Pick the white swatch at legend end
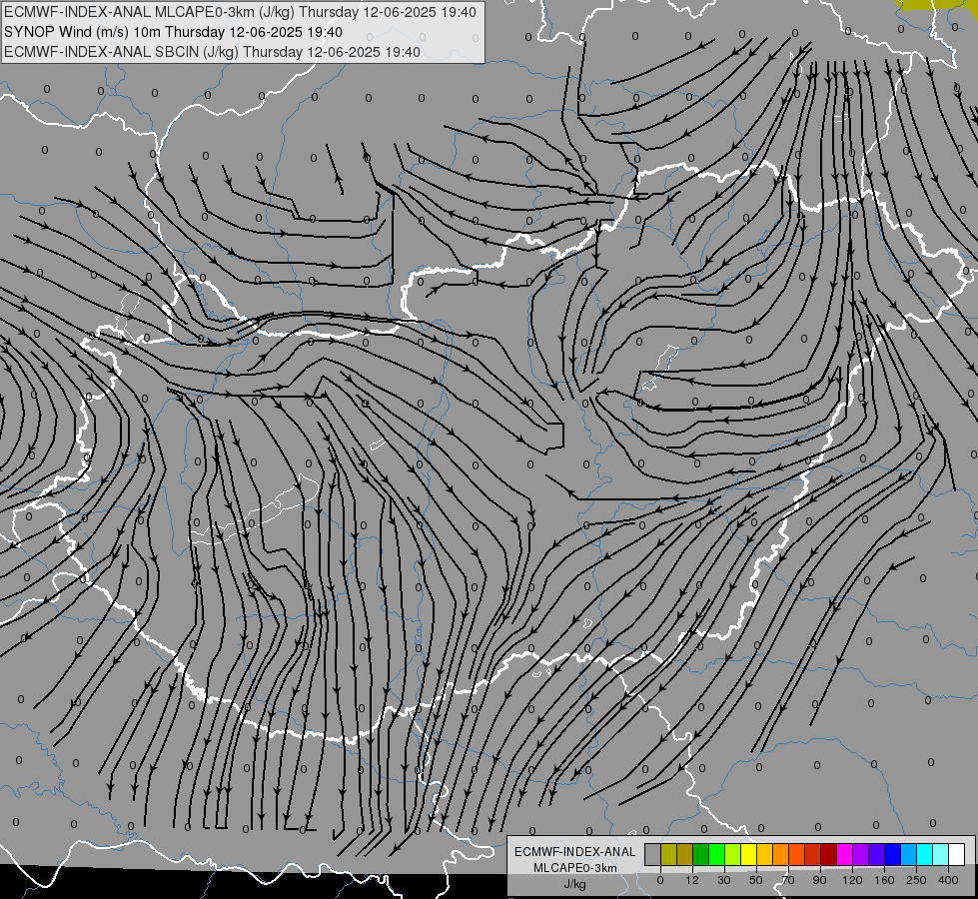The height and width of the screenshot is (899, 978). click(956, 854)
